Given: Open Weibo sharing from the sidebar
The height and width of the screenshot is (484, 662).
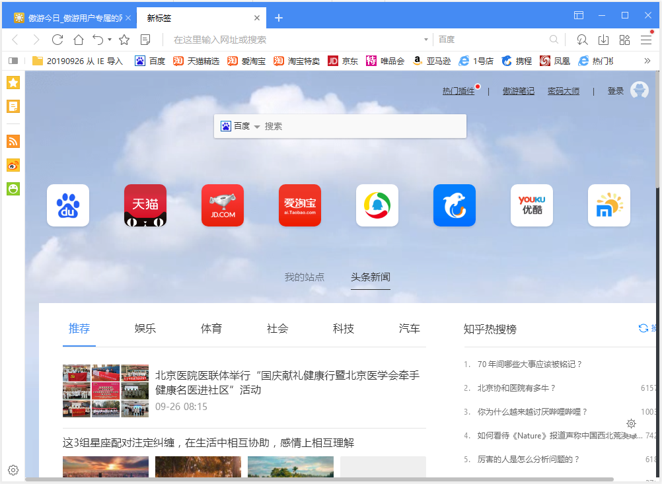Looking at the screenshot, I should (x=12, y=165).
